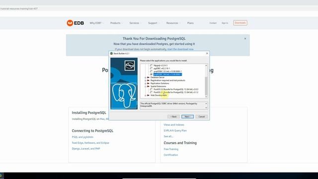
Task: Open the Resources menu
Action: point(173,23)
